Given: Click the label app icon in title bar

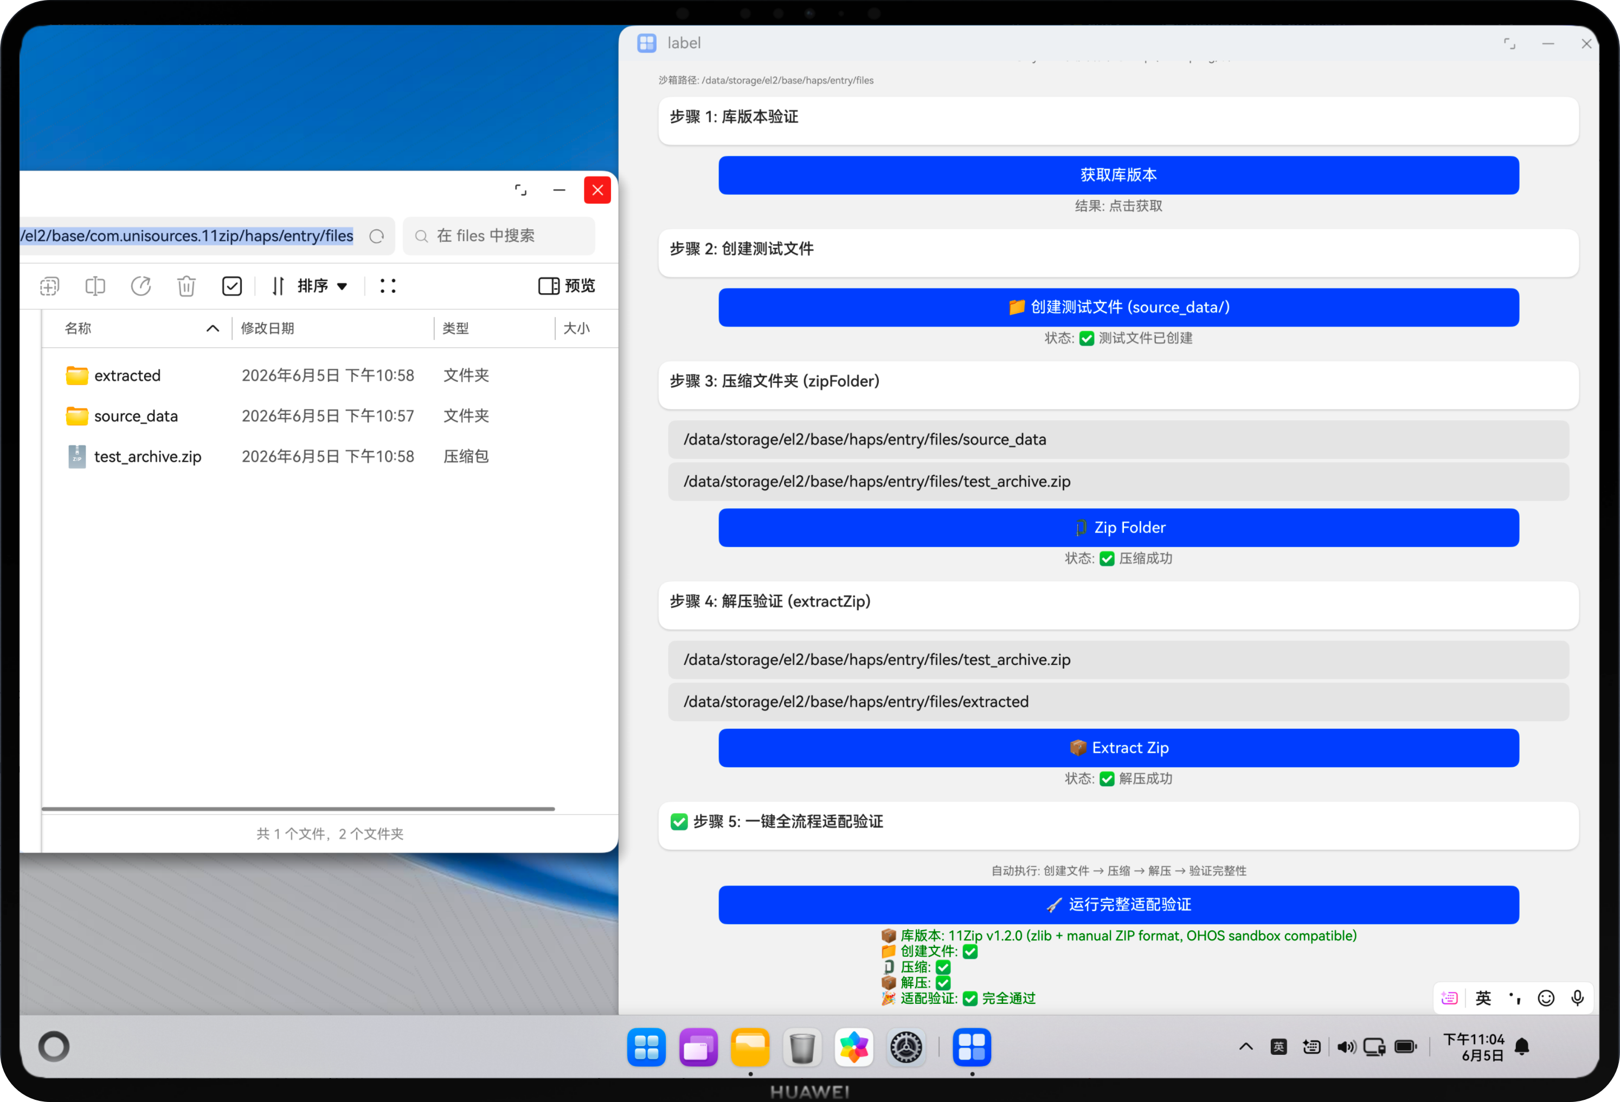Looking at the screenshot, I should (646, 43).
